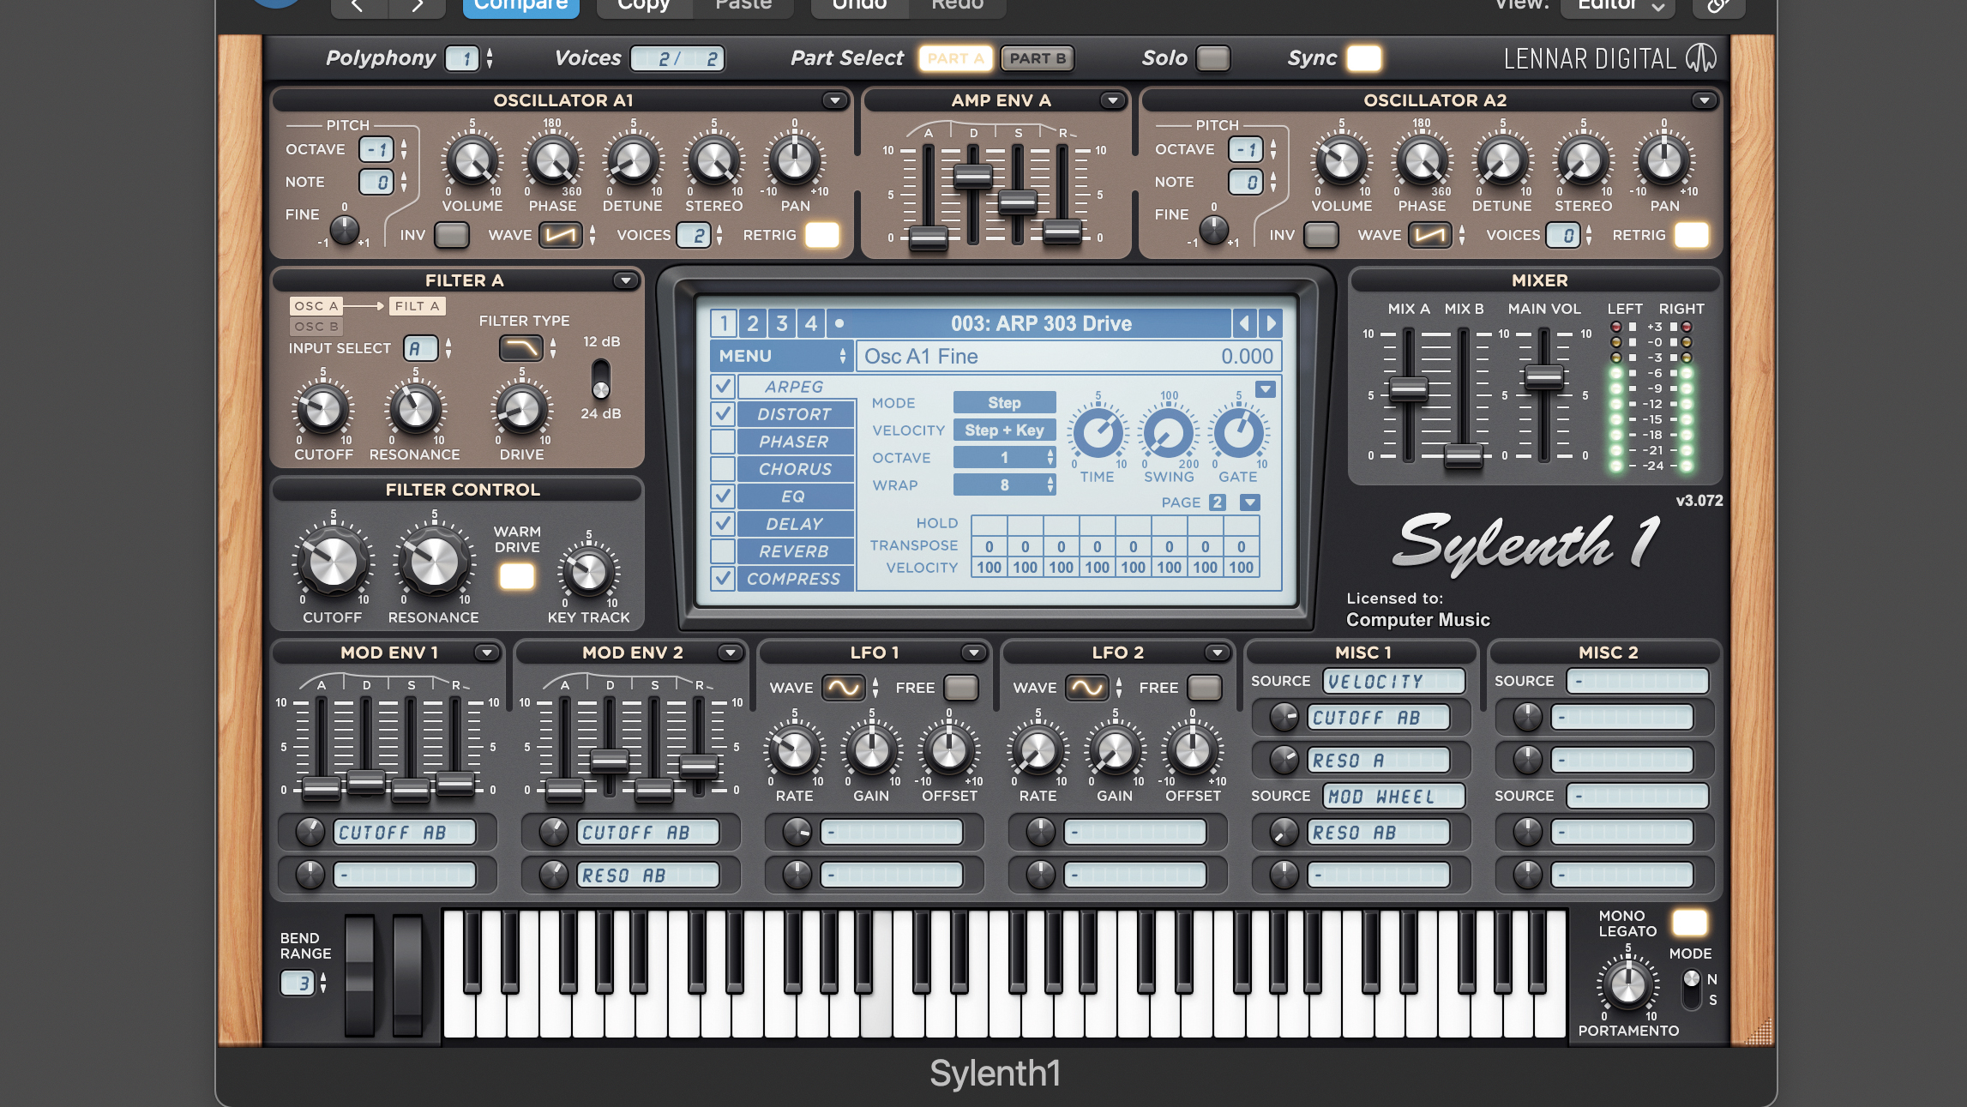
Task: Select the COMPRESS effect tab
Action: 795,579
